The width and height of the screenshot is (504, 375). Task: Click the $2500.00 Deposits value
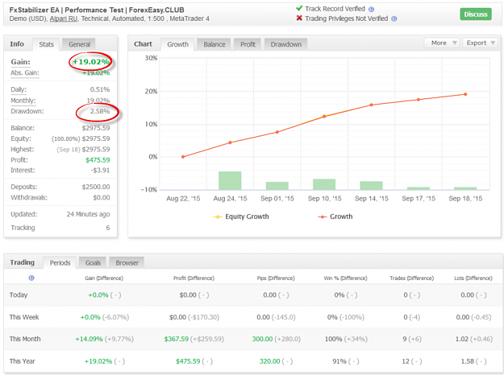pos(96,187)
